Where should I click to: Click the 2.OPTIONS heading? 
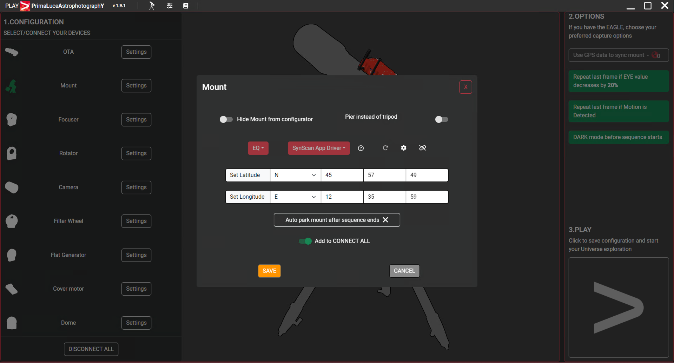tap(586, 16)
